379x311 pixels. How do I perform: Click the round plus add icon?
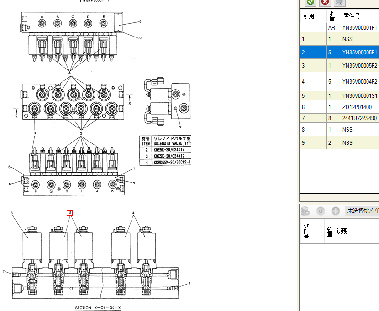pos(336,211)
